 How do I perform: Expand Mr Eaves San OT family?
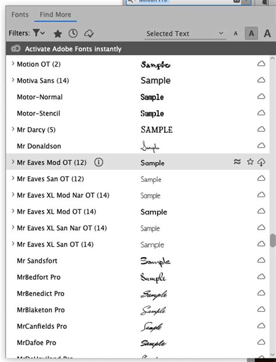pyautogui.click(x=13, y=178)
